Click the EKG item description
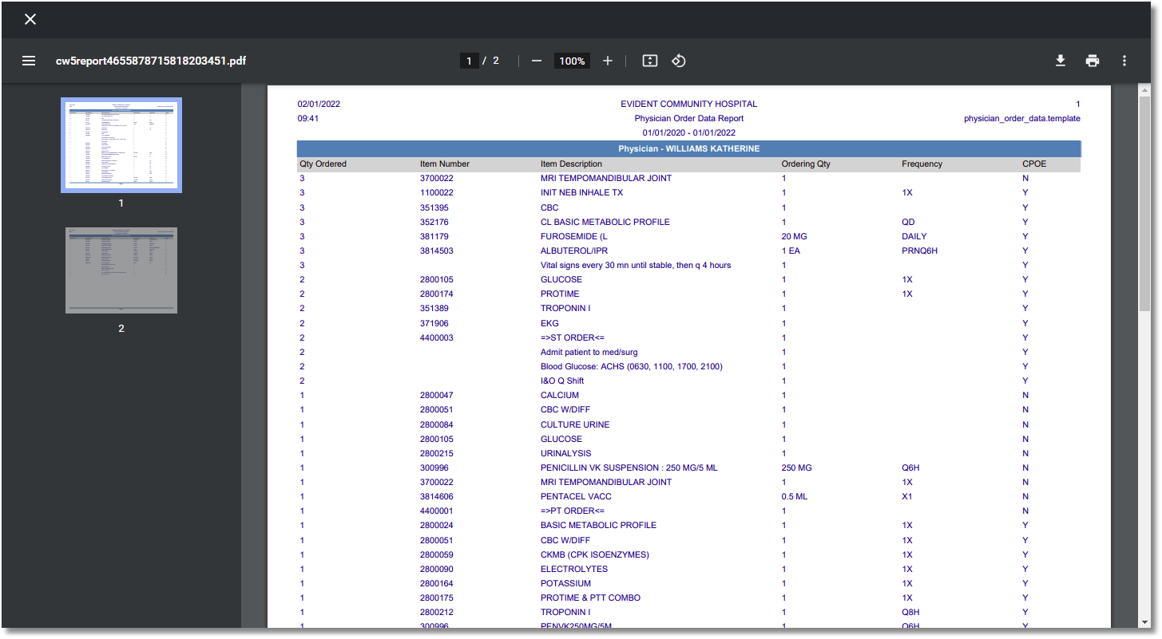Viewport: 1162px width, 639px height. coord(549,323)
